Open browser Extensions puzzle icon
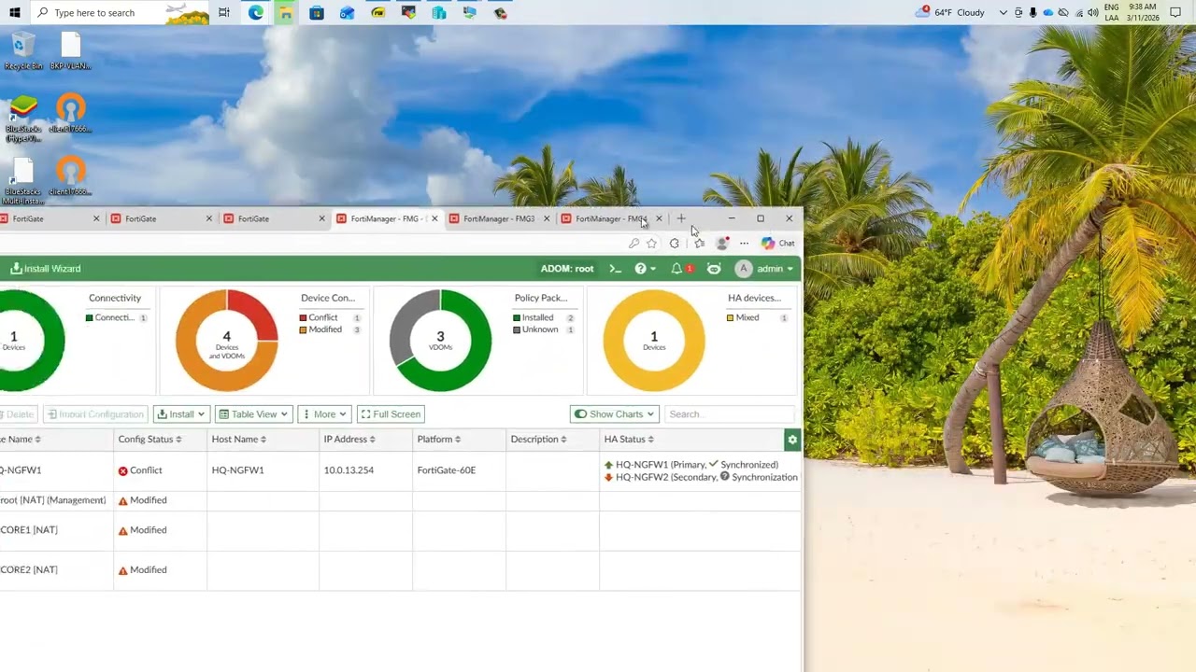This screenshot has height=672, width=1196. pyautogui.click(x=674, y=244)
